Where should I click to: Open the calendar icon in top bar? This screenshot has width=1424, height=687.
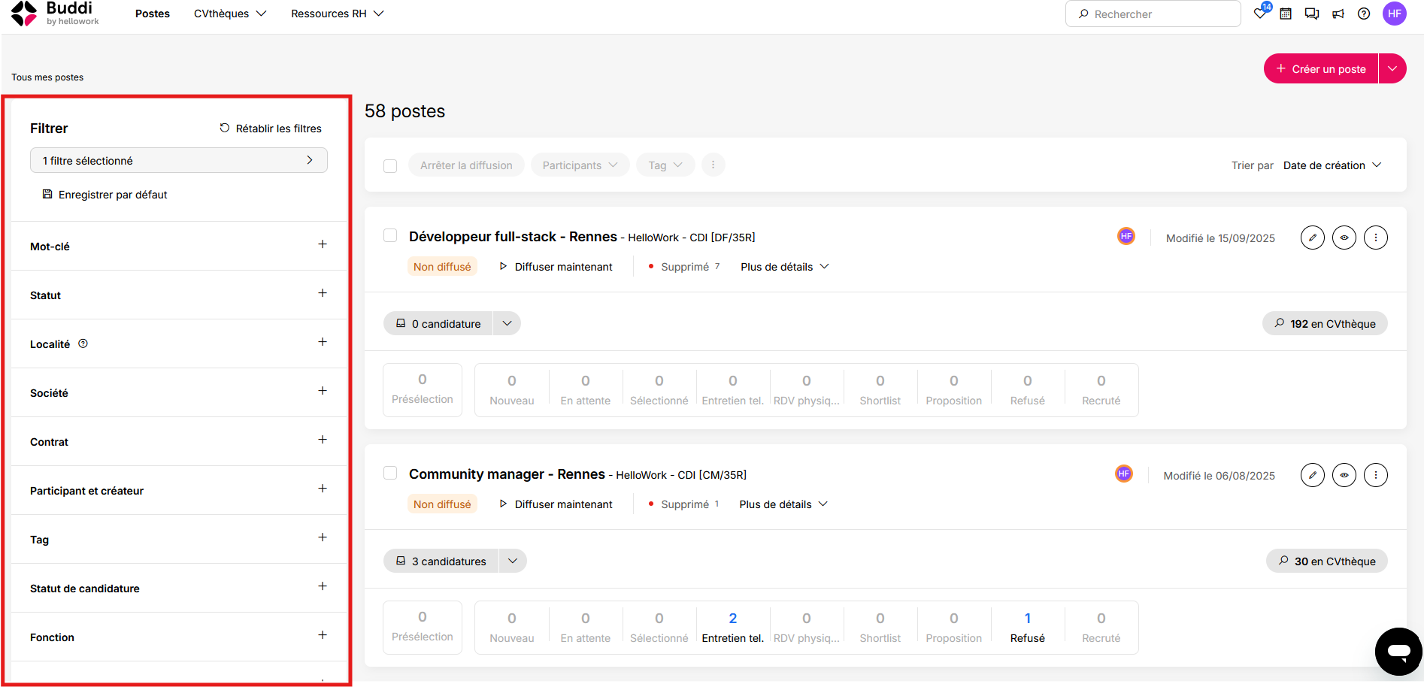point(1286,14)
